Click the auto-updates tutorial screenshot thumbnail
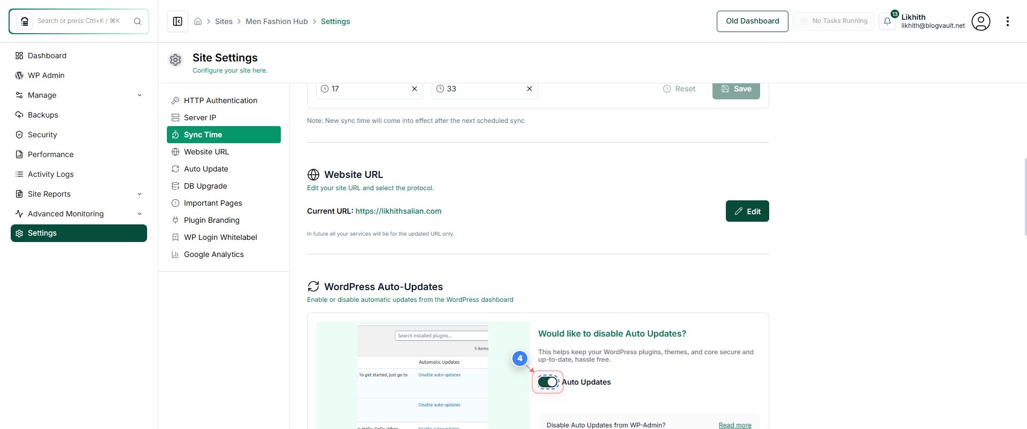This screenshot has height=429, width=1027. (x=423, y=376)
